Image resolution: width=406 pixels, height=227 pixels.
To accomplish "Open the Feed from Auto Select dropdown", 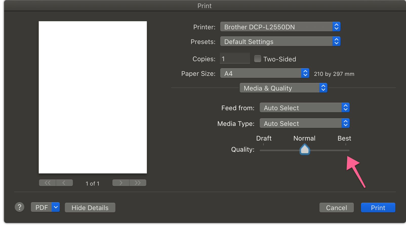I will click(304, 108).
